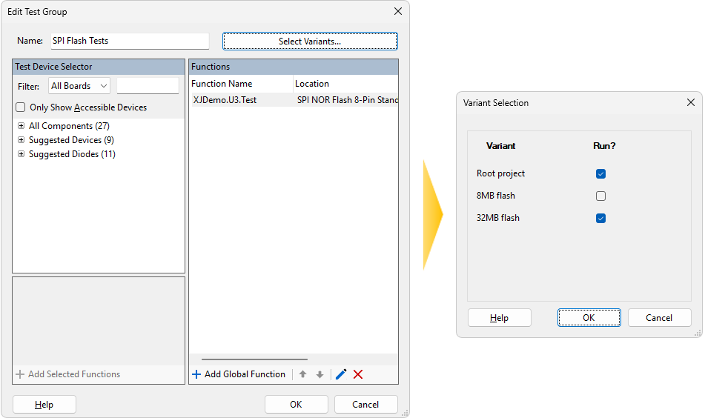The image size is (705, 418).
Task: Close the Variant Selection dialog
Action: pos(690,103)
